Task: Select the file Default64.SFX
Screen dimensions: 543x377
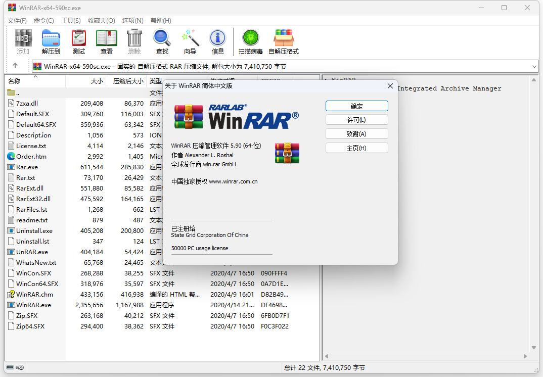Action: click(x=36, y=125)
